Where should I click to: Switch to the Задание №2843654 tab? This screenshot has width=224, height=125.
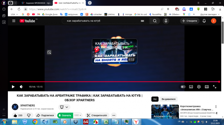[x=36, y=3]
